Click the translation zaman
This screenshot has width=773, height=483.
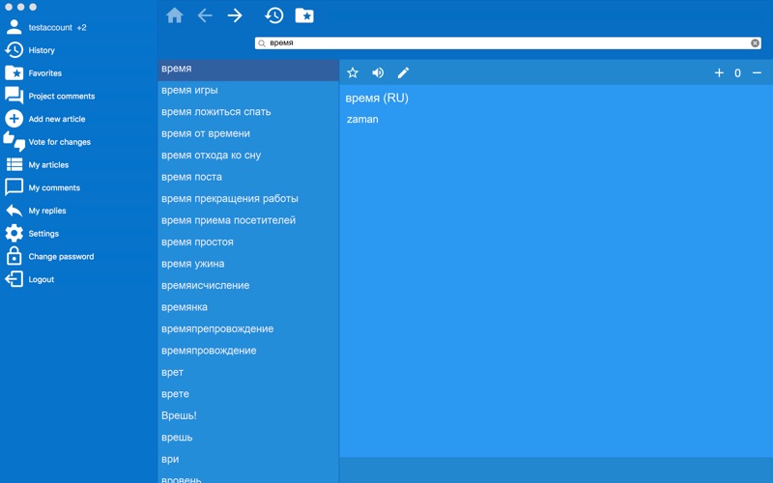click(362, 119)
